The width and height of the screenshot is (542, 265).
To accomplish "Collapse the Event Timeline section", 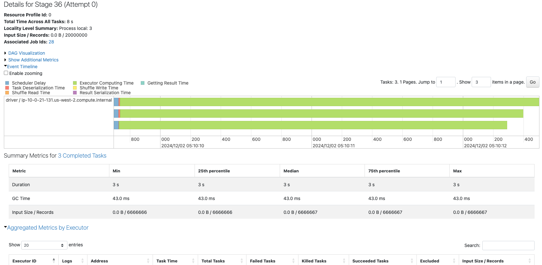I will pos(22,67).
